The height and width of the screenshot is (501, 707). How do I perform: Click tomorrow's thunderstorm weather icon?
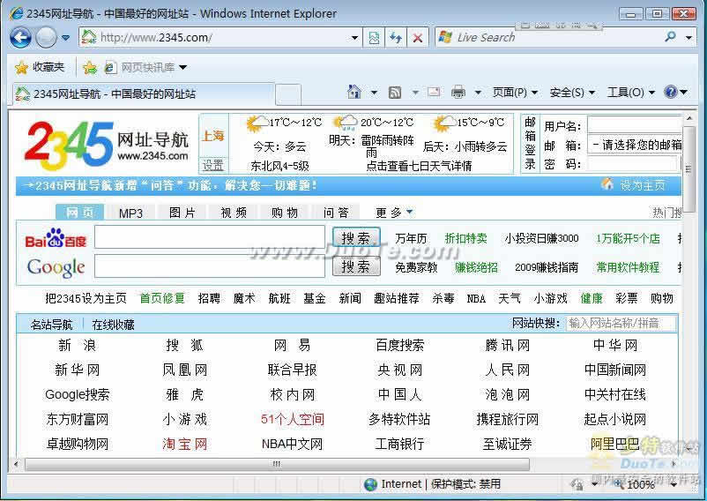click(345, 123)
